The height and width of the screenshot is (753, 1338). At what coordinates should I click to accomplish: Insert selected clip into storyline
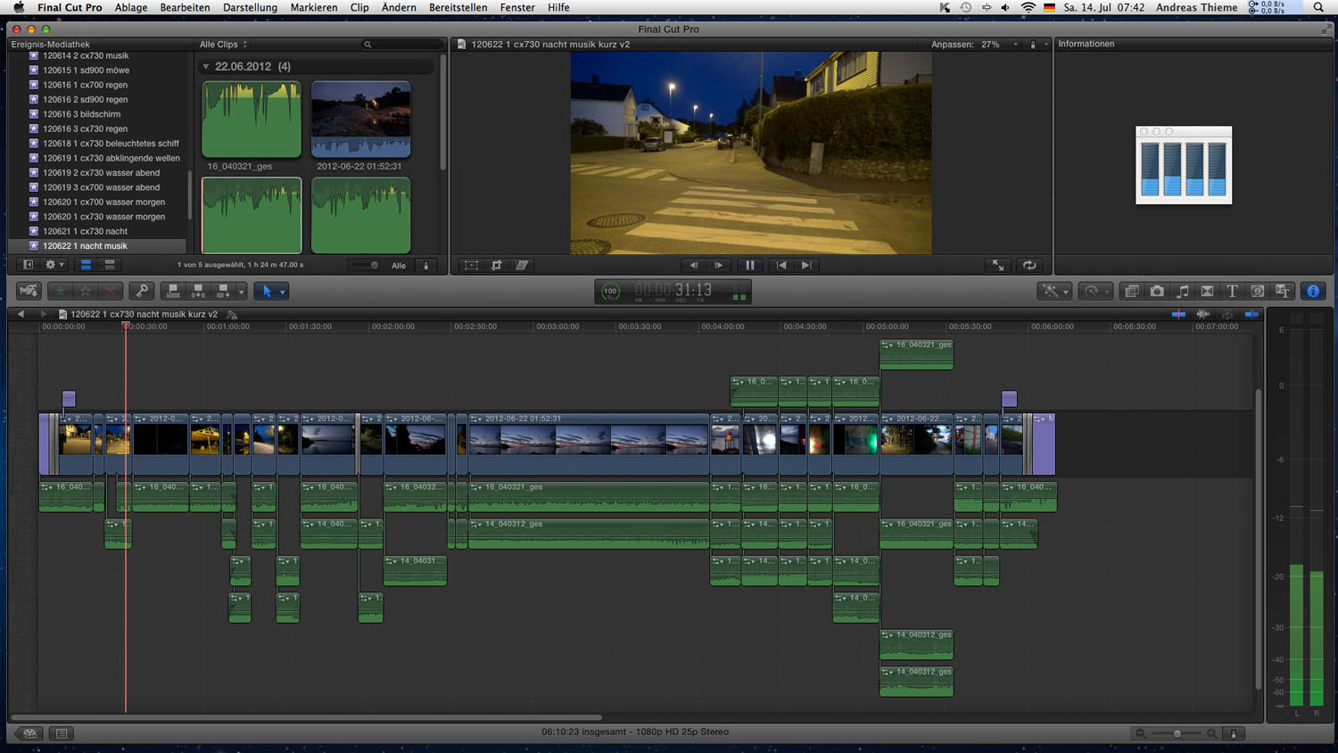click(198, 291)
